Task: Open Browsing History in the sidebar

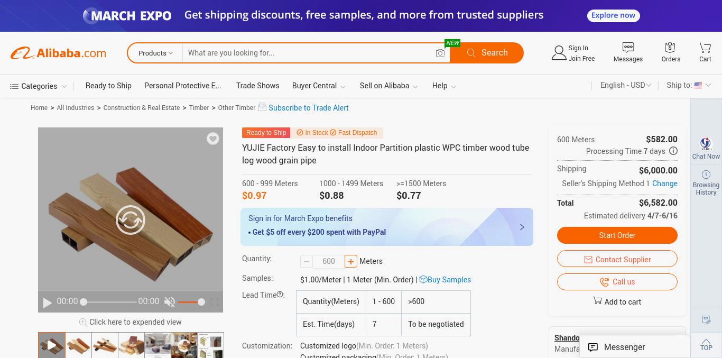Action: (x=706, y=183)
